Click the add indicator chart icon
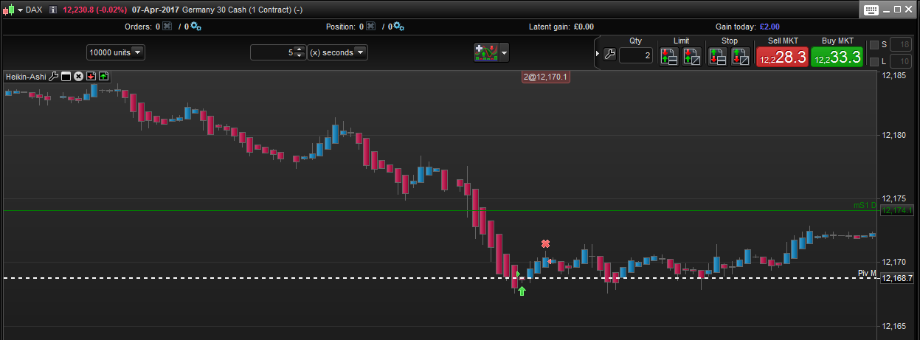The height and width of the screenshot is (340, 920). 485,52
